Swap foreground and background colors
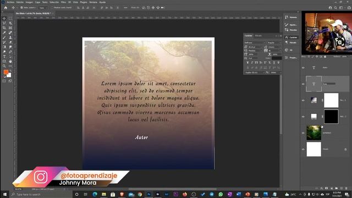Image resolution: width=352 pixels, height=198 pixels. point(10,71)
